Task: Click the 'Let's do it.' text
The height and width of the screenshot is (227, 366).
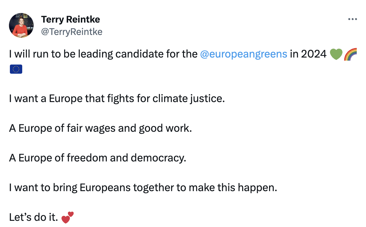Action: [x=34, y=217]
